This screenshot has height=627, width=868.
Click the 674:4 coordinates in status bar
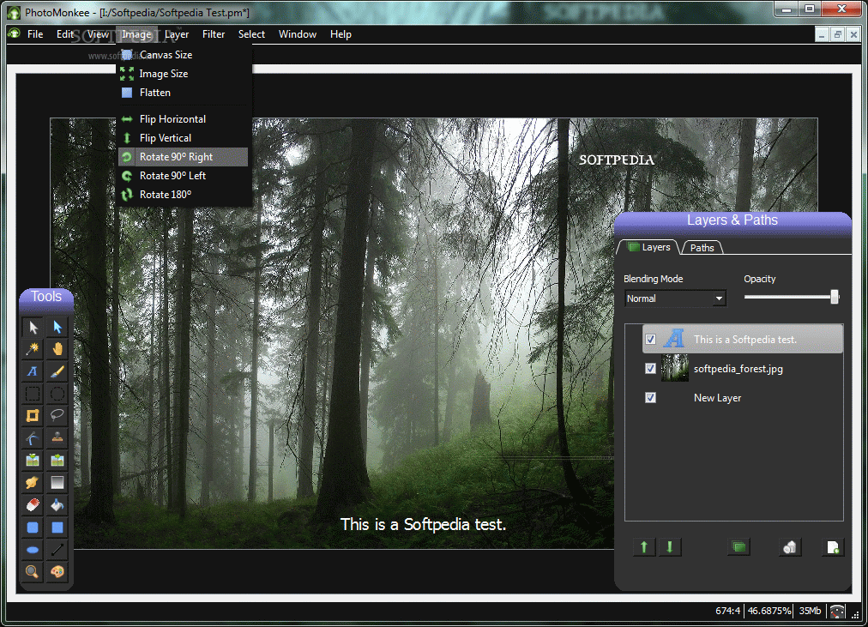[727, 611]
